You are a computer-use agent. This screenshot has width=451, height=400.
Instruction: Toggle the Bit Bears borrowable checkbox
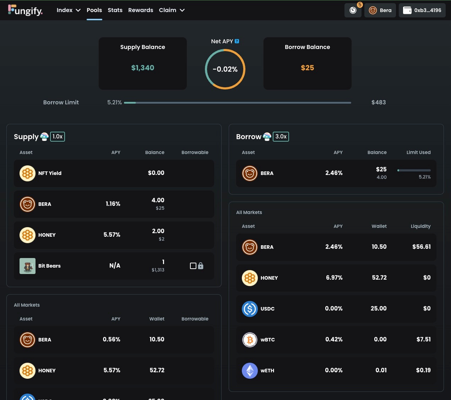pyautogui.click(x=193, y=266)
